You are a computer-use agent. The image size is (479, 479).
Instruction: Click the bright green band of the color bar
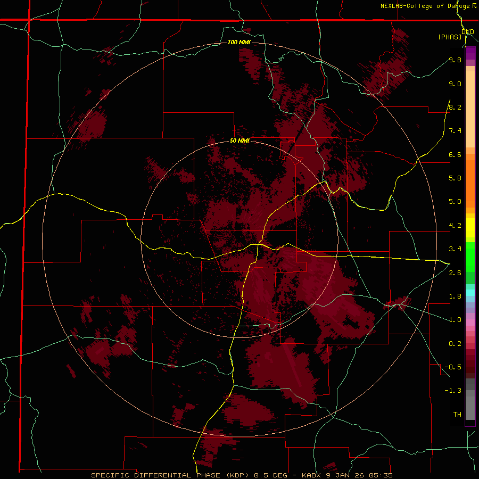470,257
